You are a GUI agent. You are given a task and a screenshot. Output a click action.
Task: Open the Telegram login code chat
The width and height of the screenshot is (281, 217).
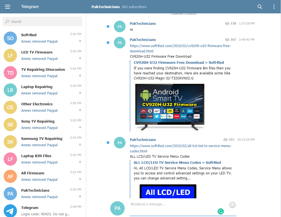[43, 210]
